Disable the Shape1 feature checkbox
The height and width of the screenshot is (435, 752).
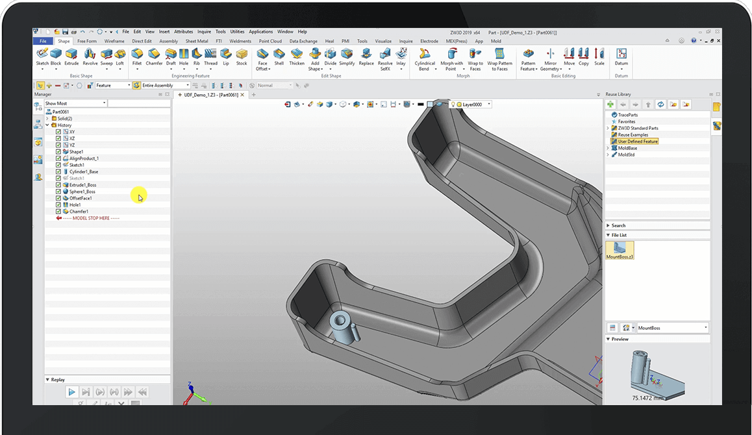[58, 152]
